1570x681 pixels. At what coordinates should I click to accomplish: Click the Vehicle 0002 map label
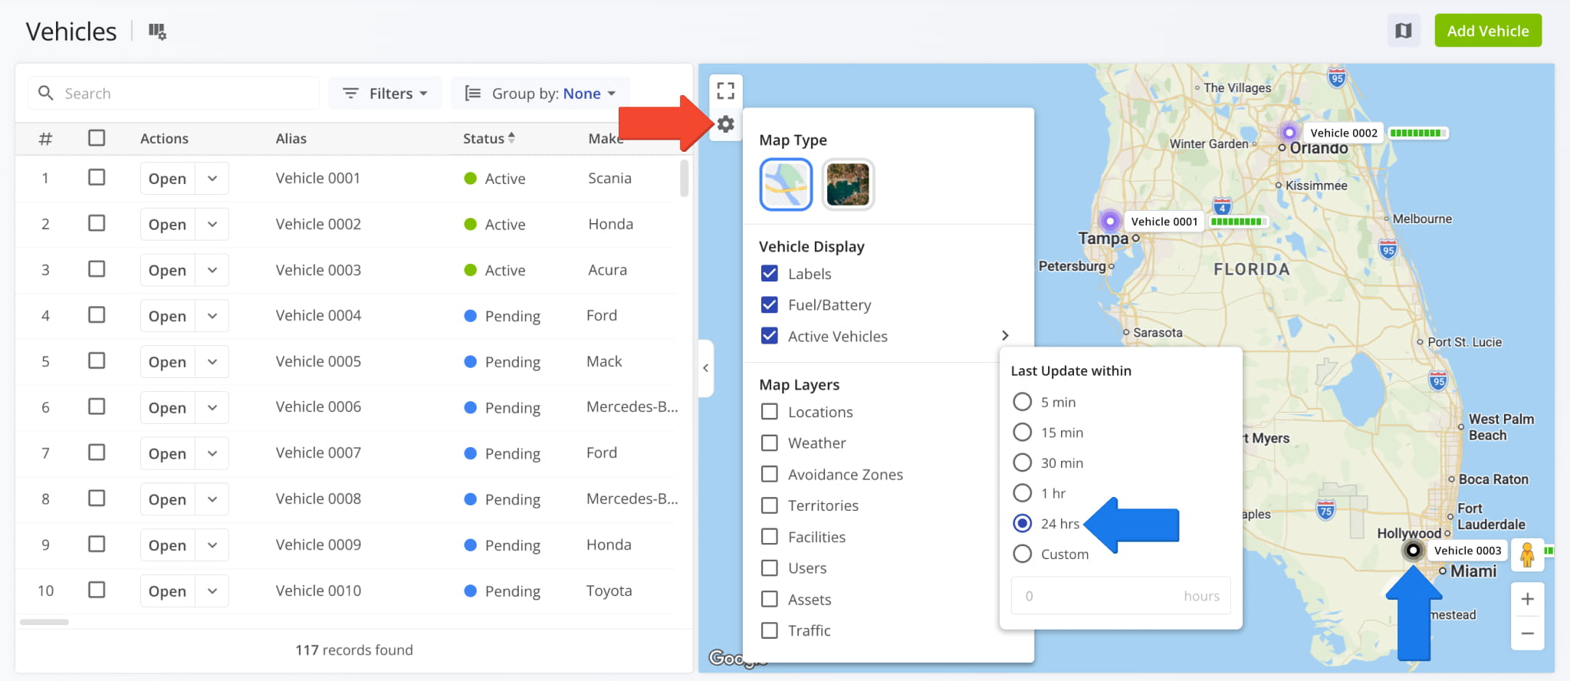coord(1344,133)
